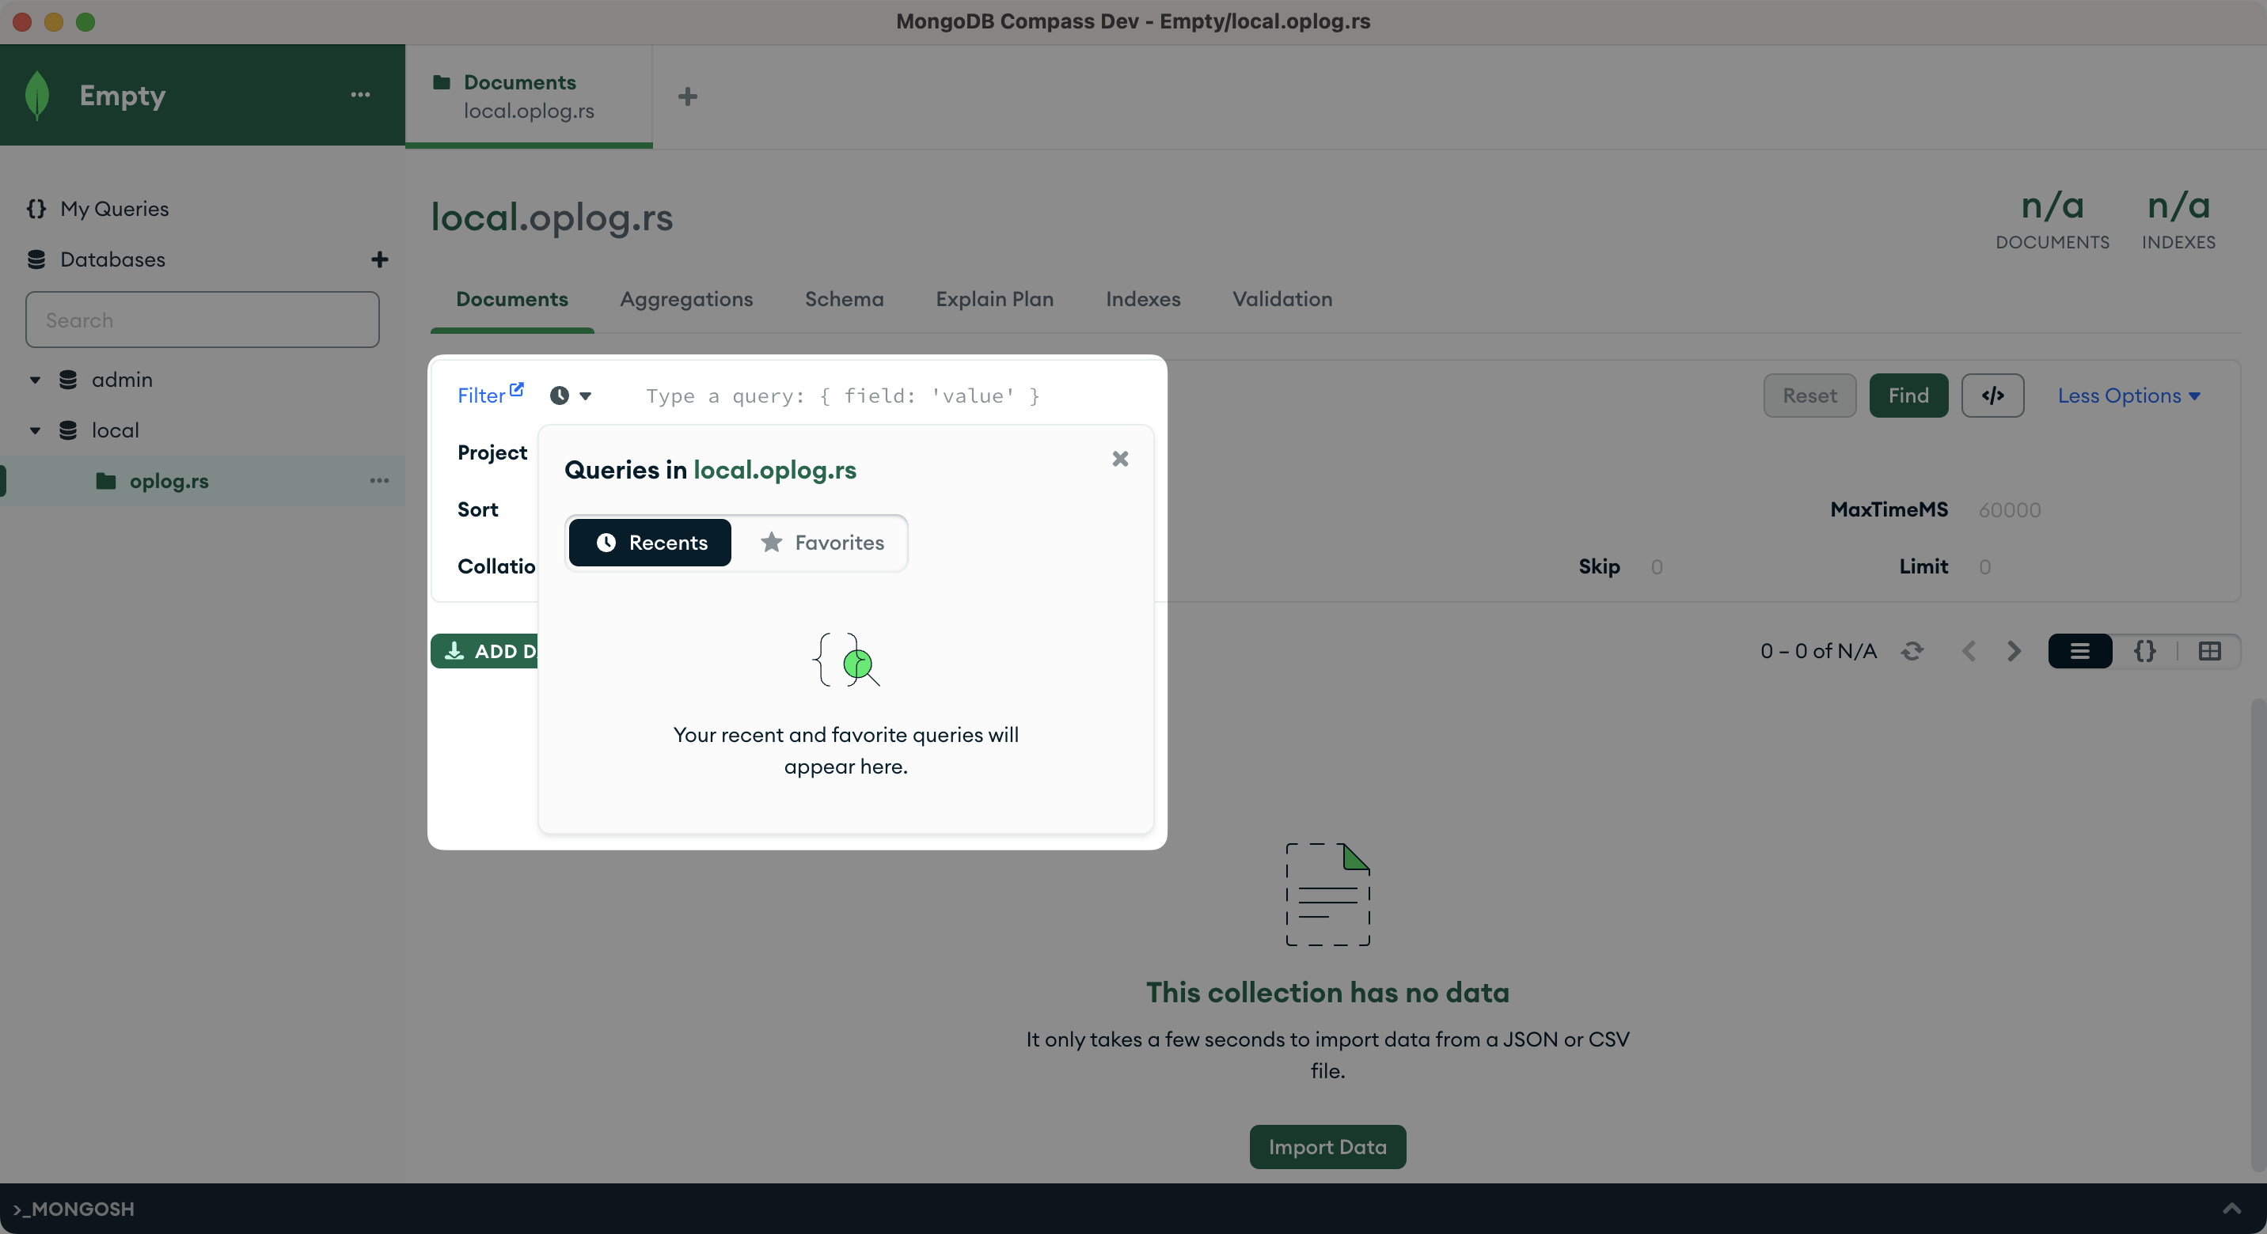Open oplog.rs collection options ellipsis
2267x1234 pixels.
click(x=379, y=480)
